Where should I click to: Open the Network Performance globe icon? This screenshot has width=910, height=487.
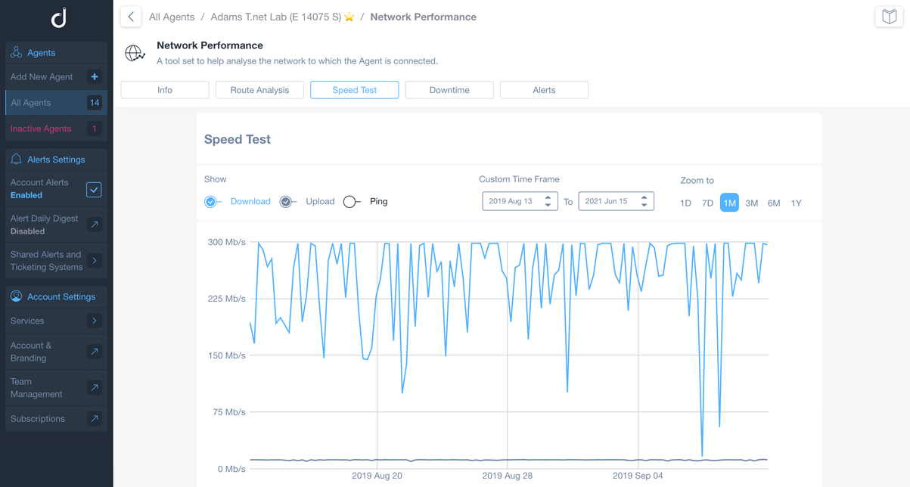tap(135, 52)
